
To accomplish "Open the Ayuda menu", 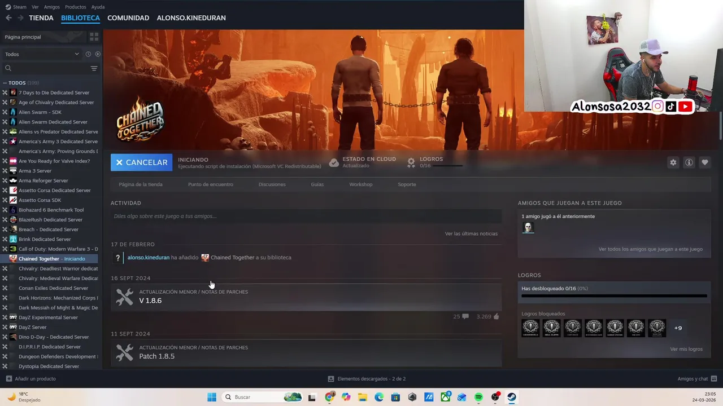I will 98,7.
